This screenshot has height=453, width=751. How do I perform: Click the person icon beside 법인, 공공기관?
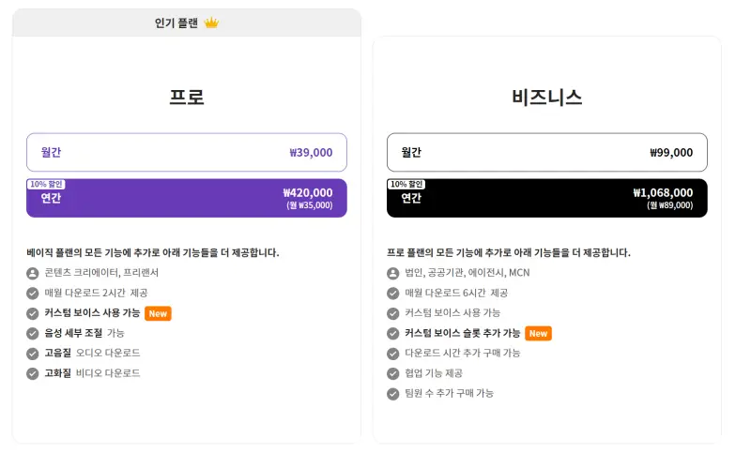(392, 273)
